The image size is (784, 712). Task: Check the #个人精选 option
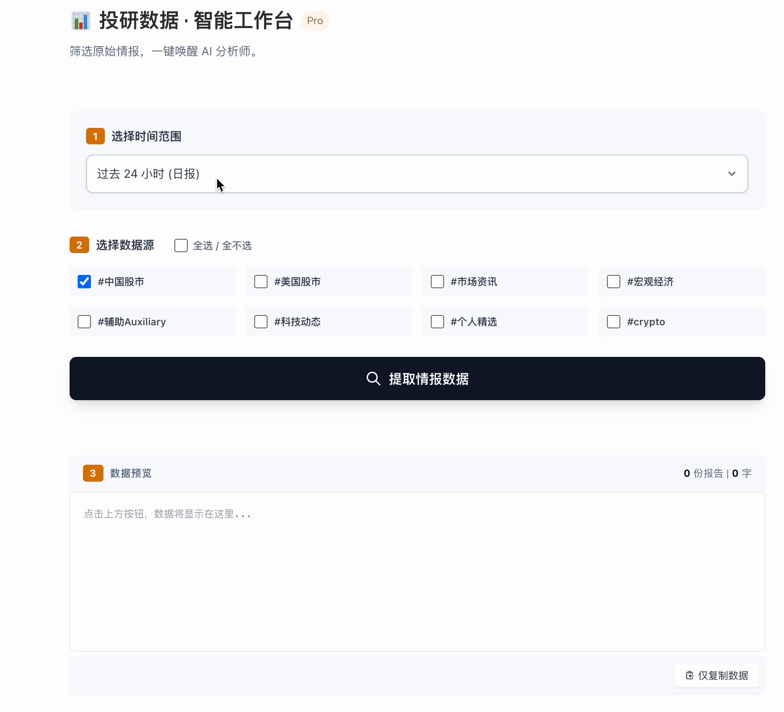[437, 322]
